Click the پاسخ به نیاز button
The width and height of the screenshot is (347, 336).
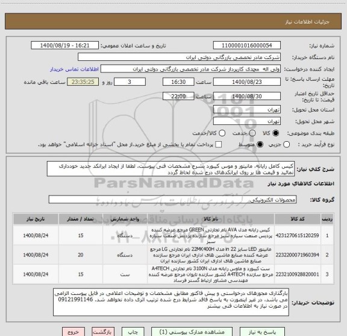262,332
